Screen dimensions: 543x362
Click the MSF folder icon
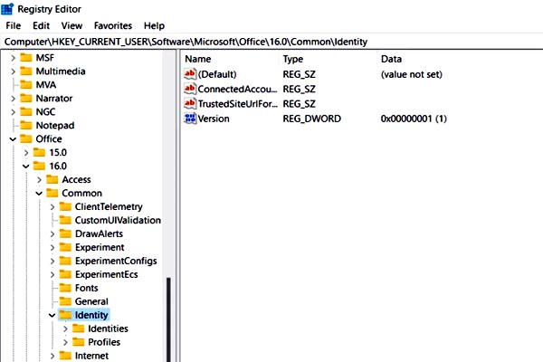pos(26,58)
